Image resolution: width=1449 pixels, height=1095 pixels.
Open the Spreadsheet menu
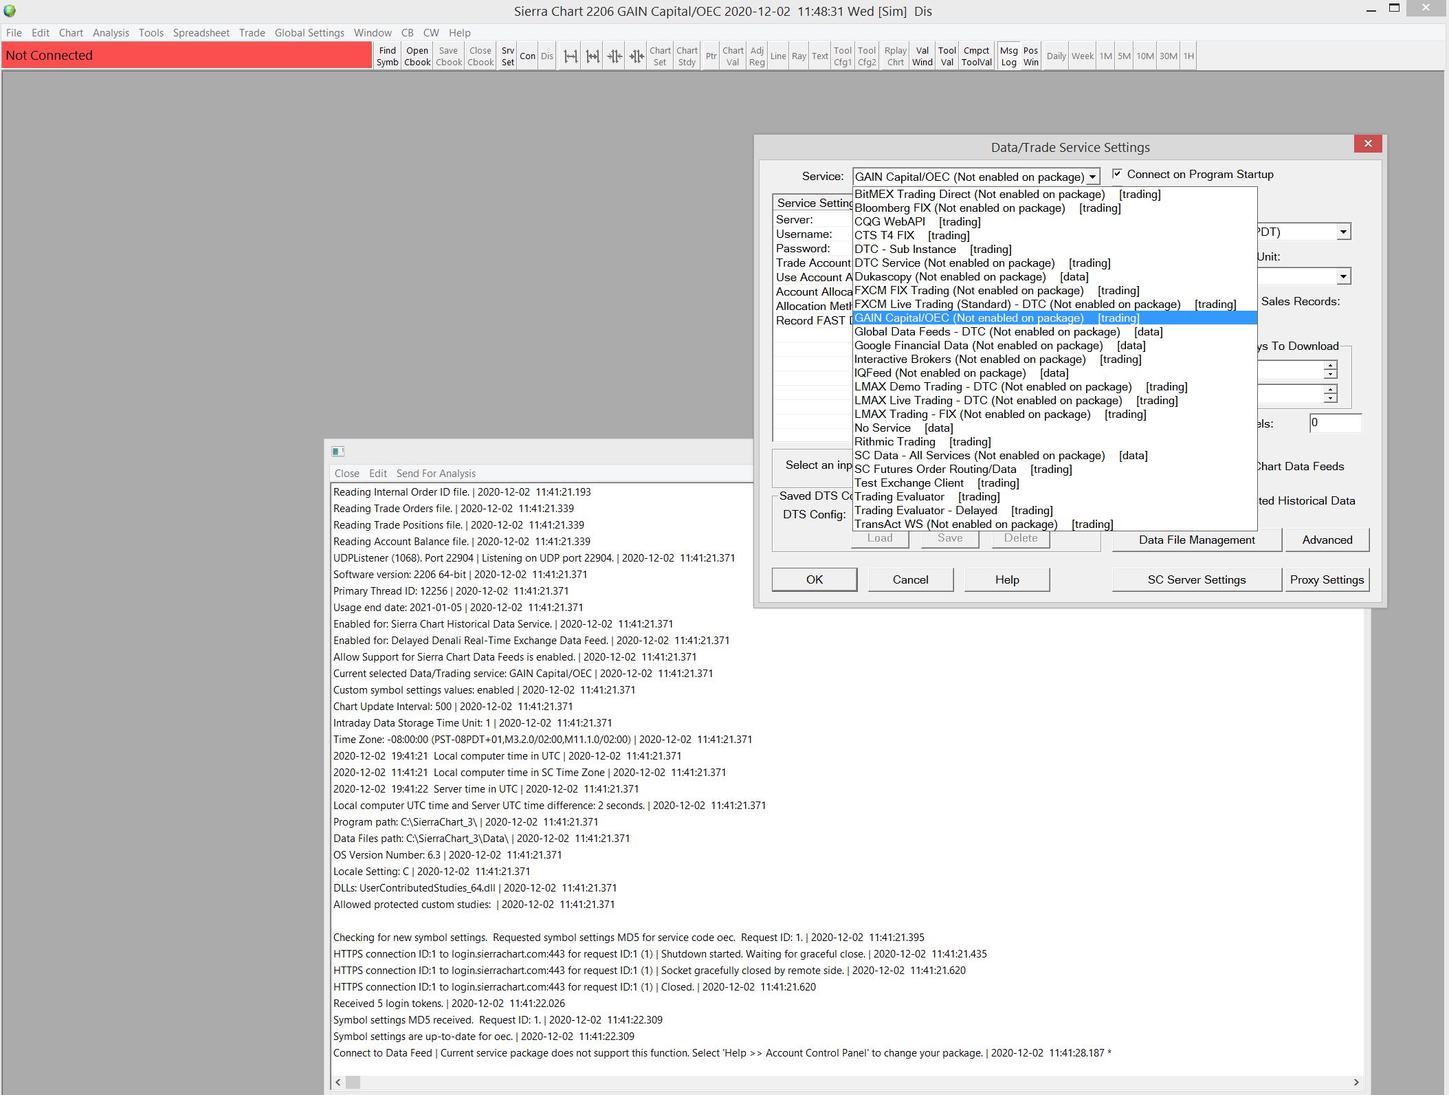click(201, 32)
